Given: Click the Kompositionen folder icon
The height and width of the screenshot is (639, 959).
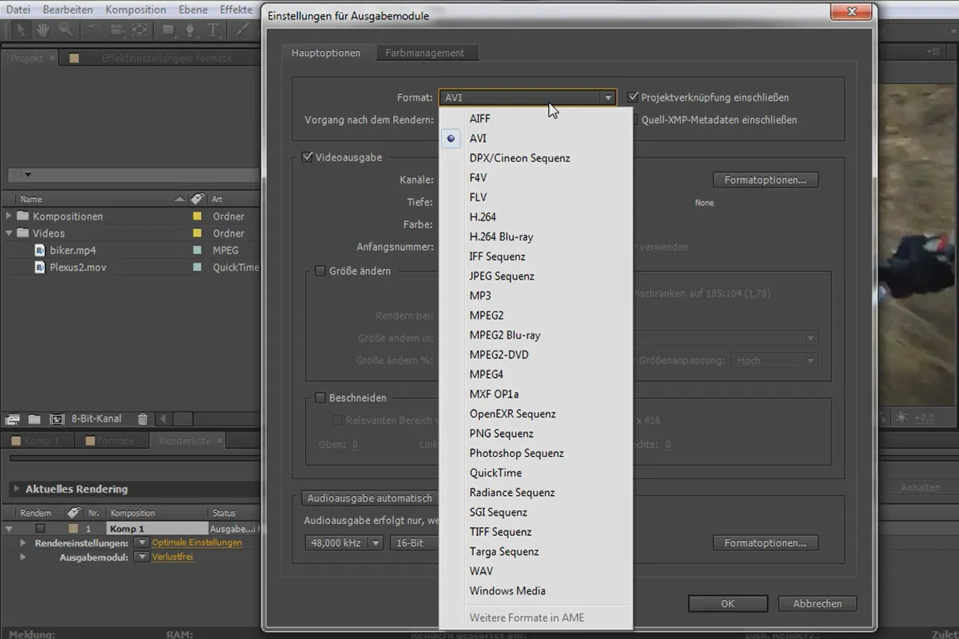Looking at the screenshot, I should [22, 216].
